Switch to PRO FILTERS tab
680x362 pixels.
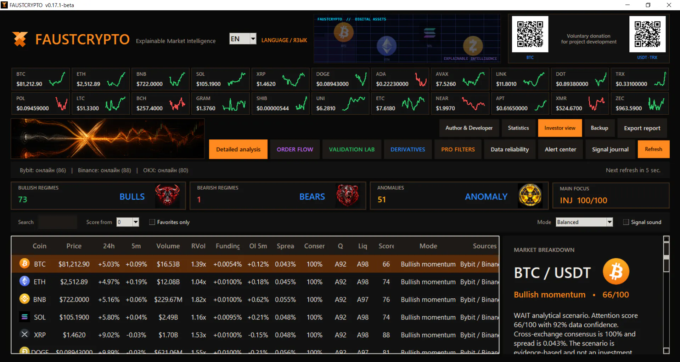pos(458,149)
